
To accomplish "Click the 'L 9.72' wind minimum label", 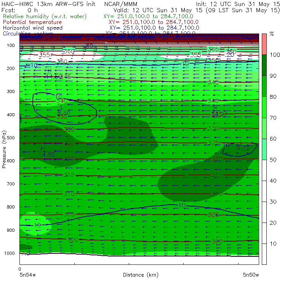I will pyautogui.click(x=243, y=145).
